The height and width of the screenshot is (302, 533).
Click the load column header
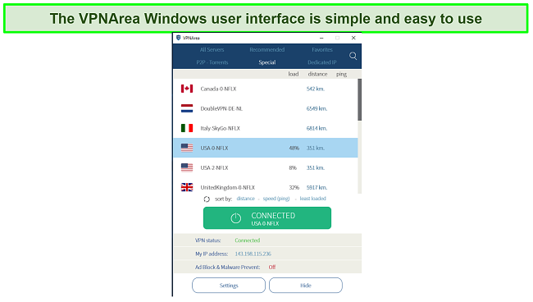point(294,74)
